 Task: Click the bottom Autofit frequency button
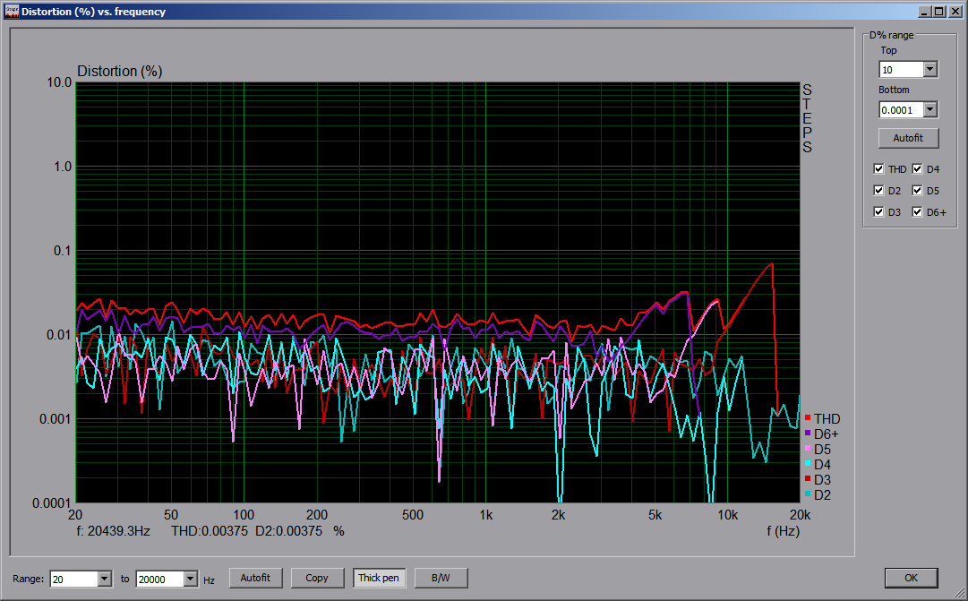coord(255,578)
